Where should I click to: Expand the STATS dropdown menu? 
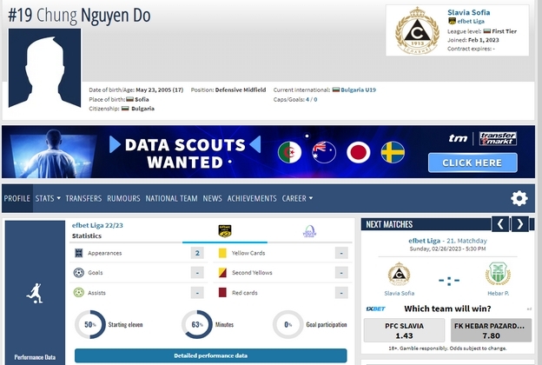[48, 198]
